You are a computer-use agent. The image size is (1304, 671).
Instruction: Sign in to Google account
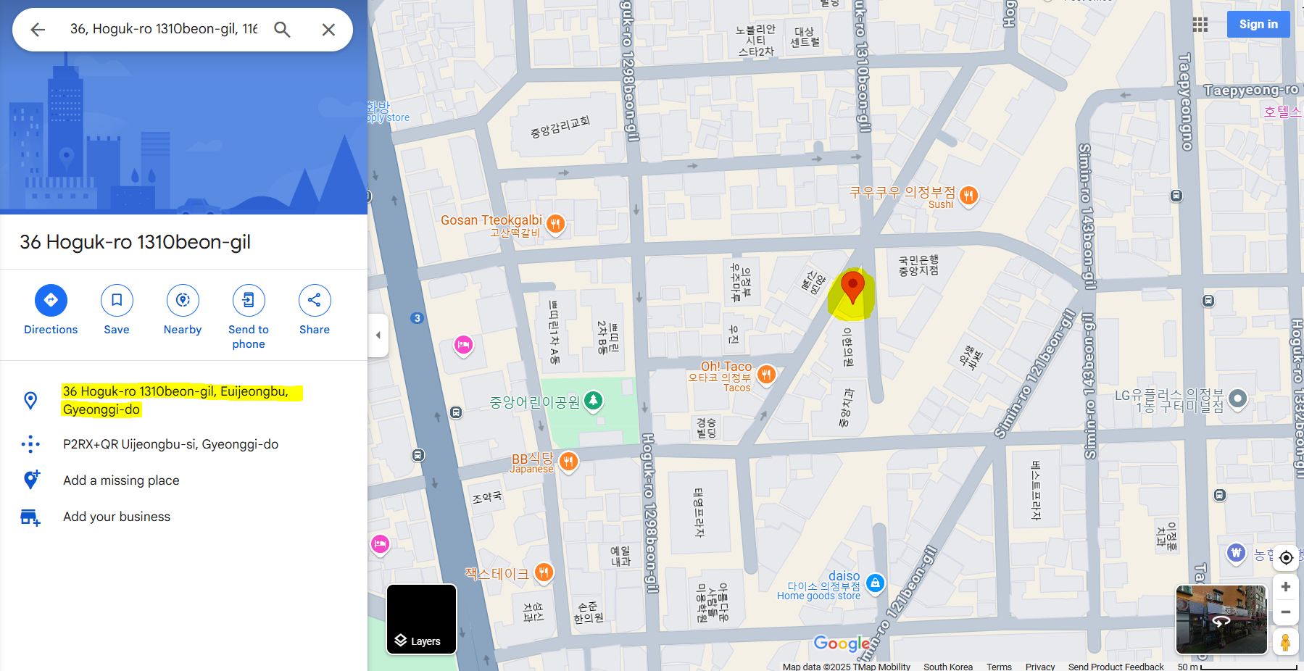(x=1258, y=24)
